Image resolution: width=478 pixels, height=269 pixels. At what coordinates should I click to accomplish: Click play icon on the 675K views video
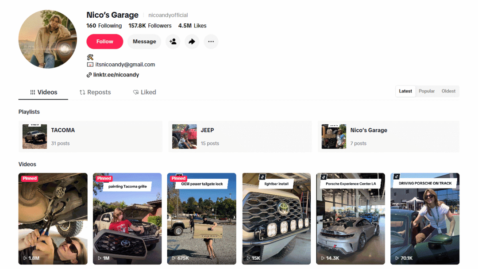tap(173, 258)
